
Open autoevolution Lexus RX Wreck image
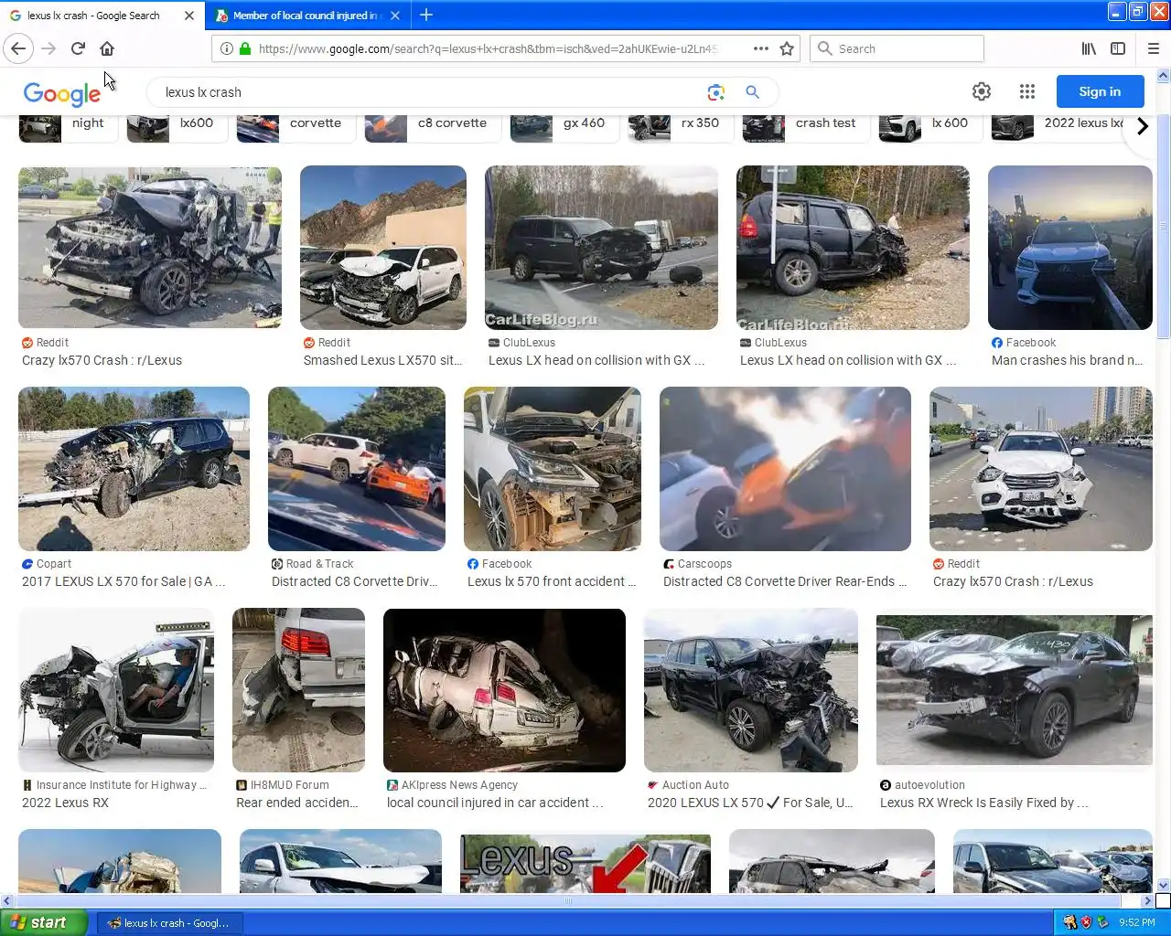click(1015, 689)
